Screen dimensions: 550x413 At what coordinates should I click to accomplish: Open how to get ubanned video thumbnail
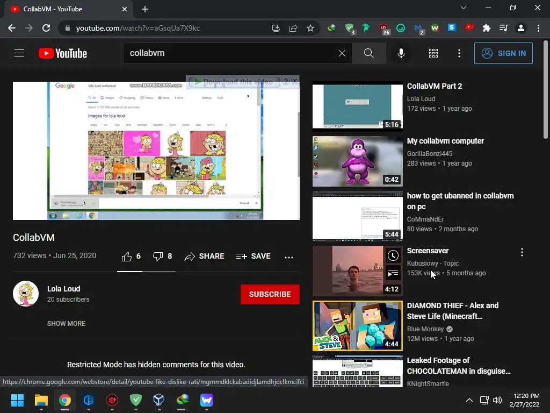[x=357, y=216]
